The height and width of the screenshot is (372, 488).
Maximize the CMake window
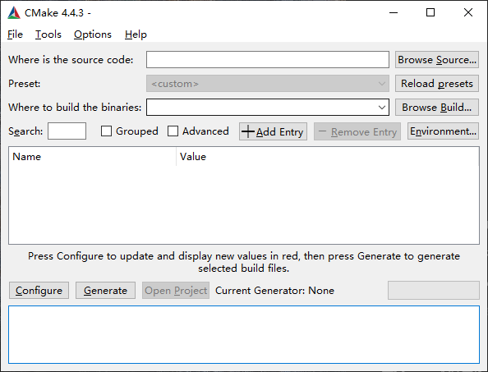click(x=430, y=13)
